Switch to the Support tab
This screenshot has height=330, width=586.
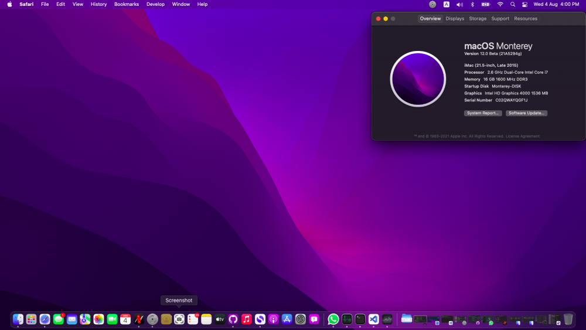pyautogui.click(x=500, y=19)
